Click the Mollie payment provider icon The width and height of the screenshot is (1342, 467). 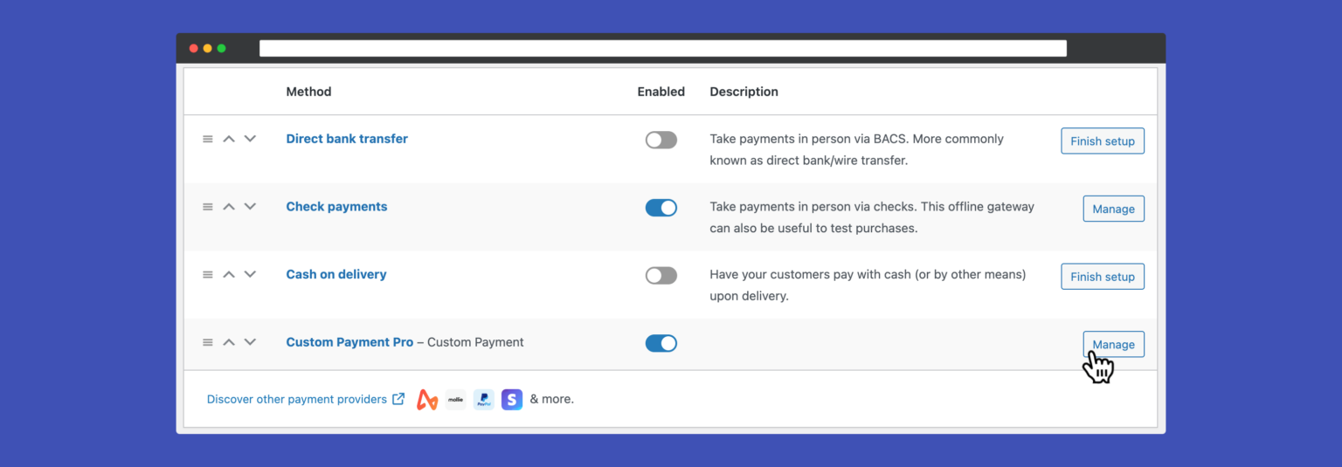click(x=455, y=400)
